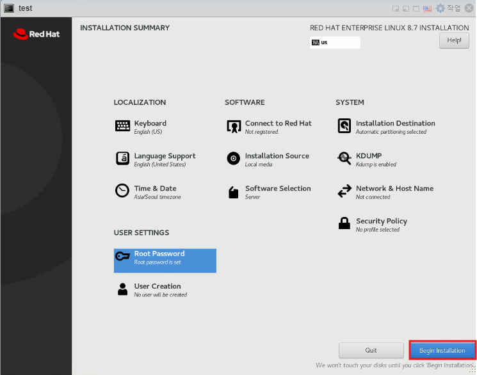Click the Network & Host Name arrows icon
This screenshot has height=375, width=477.
point(344,191)
